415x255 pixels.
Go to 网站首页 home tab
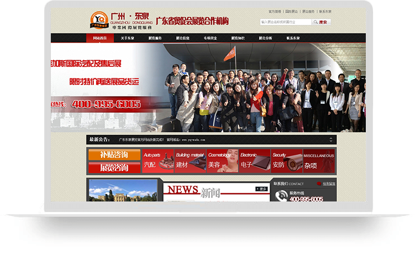point(99,38)
